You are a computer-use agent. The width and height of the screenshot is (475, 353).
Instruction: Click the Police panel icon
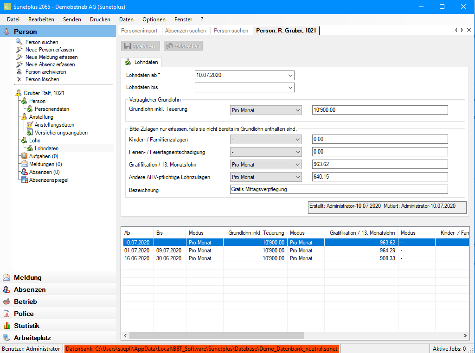click(6, 314)
